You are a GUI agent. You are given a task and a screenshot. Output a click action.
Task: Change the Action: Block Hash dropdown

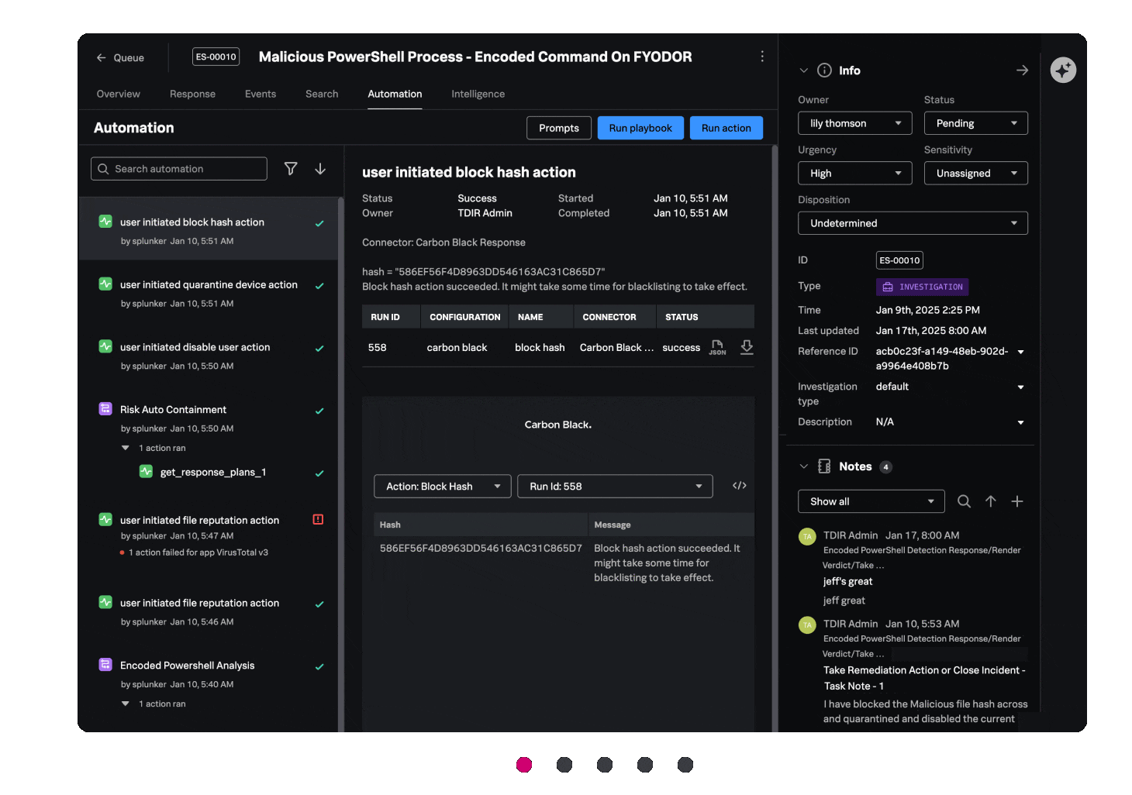click(442, 486)
